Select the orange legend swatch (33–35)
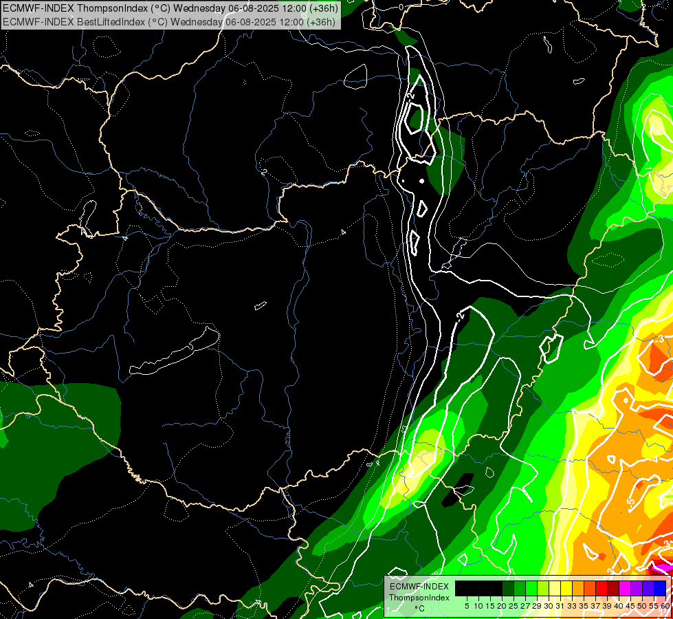The height and width of the screenshot is (619, 673). pyautogui.click(x=578, y=589)
